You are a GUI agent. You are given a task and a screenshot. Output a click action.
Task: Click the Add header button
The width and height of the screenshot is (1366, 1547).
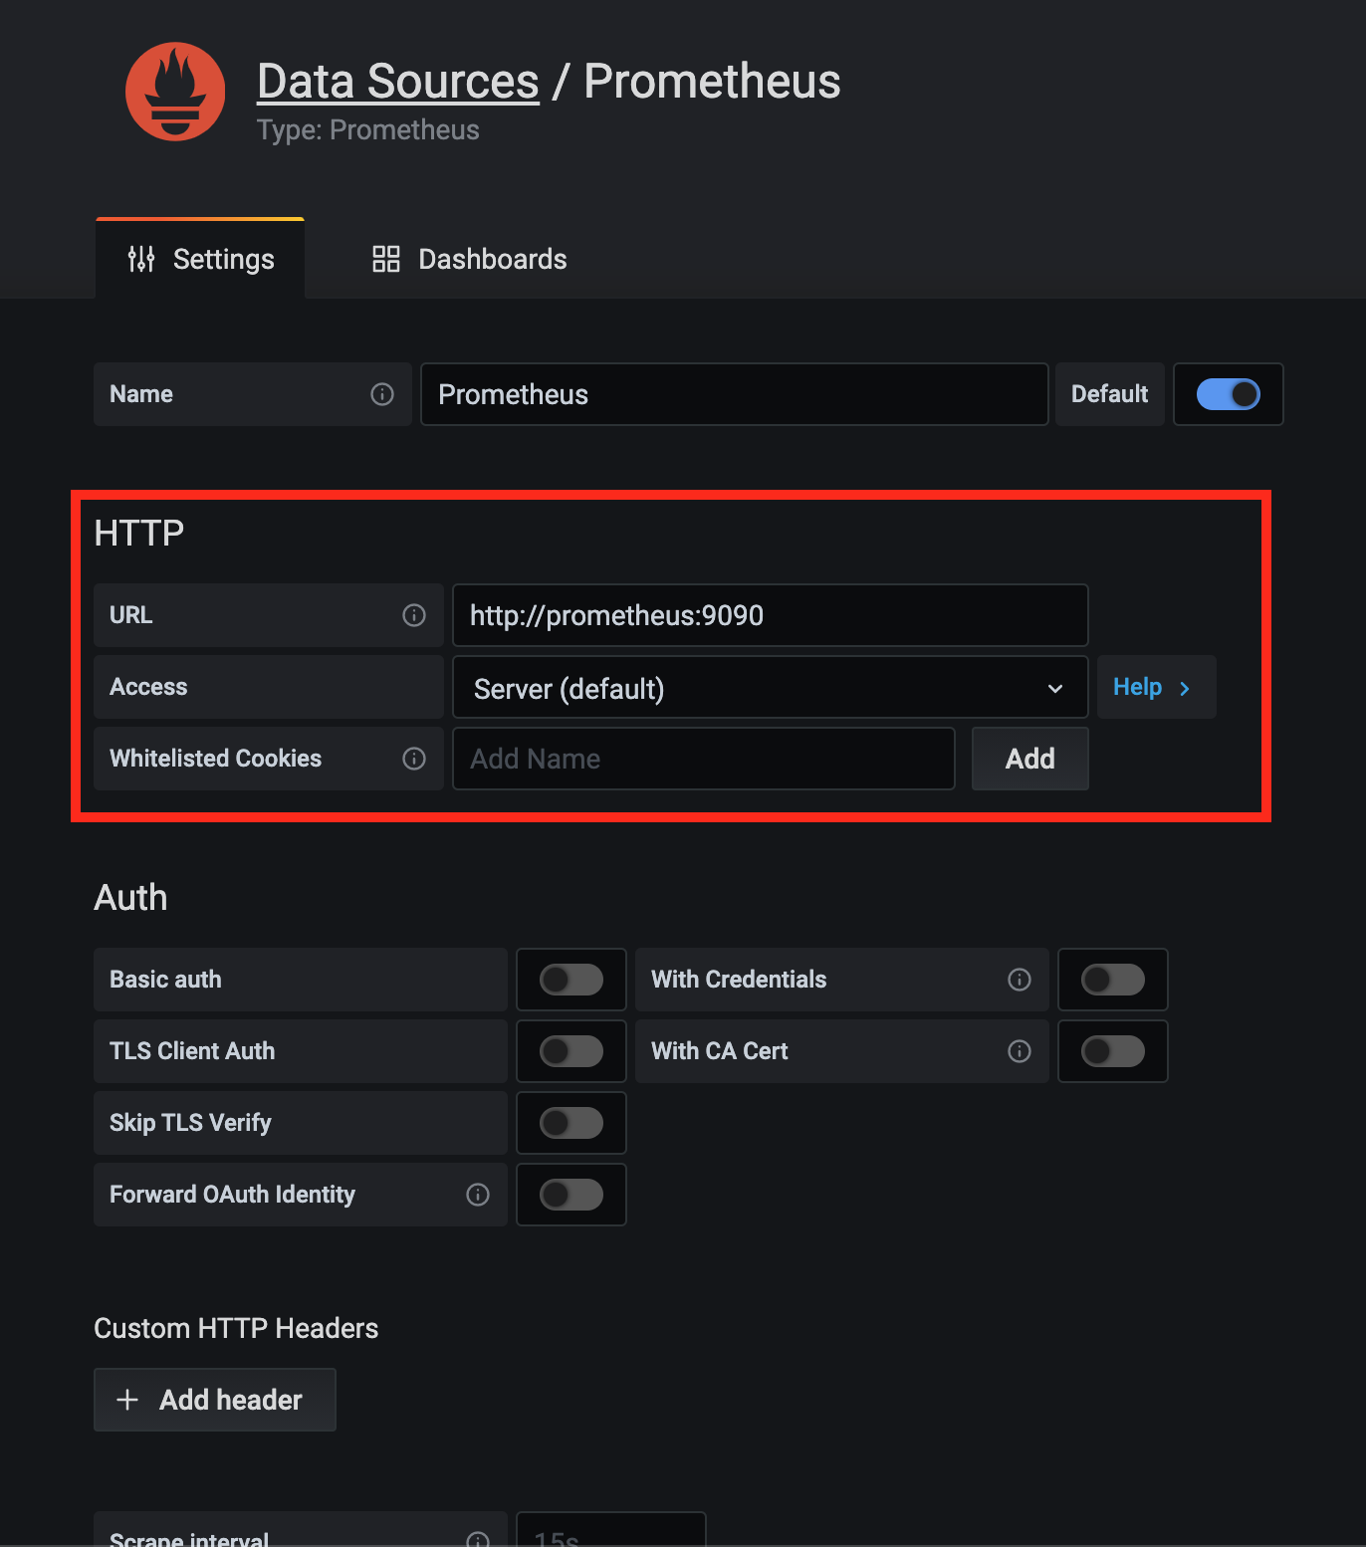tap(215, 1400)
